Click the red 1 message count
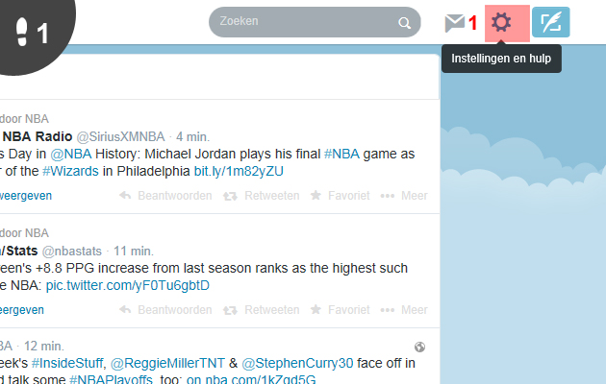This screenshot has height=384, width=606. click(472, 23)
